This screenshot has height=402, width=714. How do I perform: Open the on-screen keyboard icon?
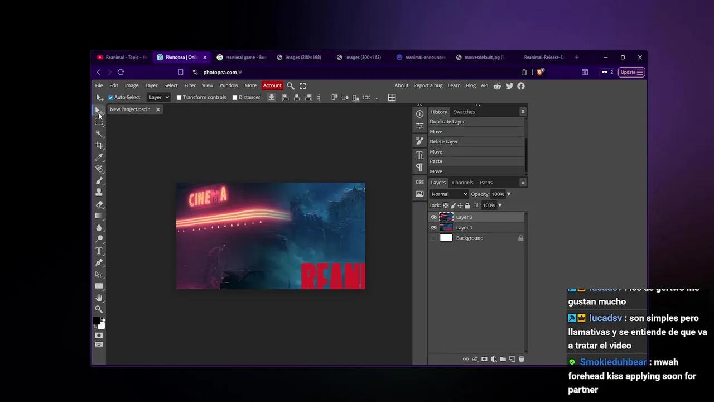pyautogui.click(x=99, y=344)
